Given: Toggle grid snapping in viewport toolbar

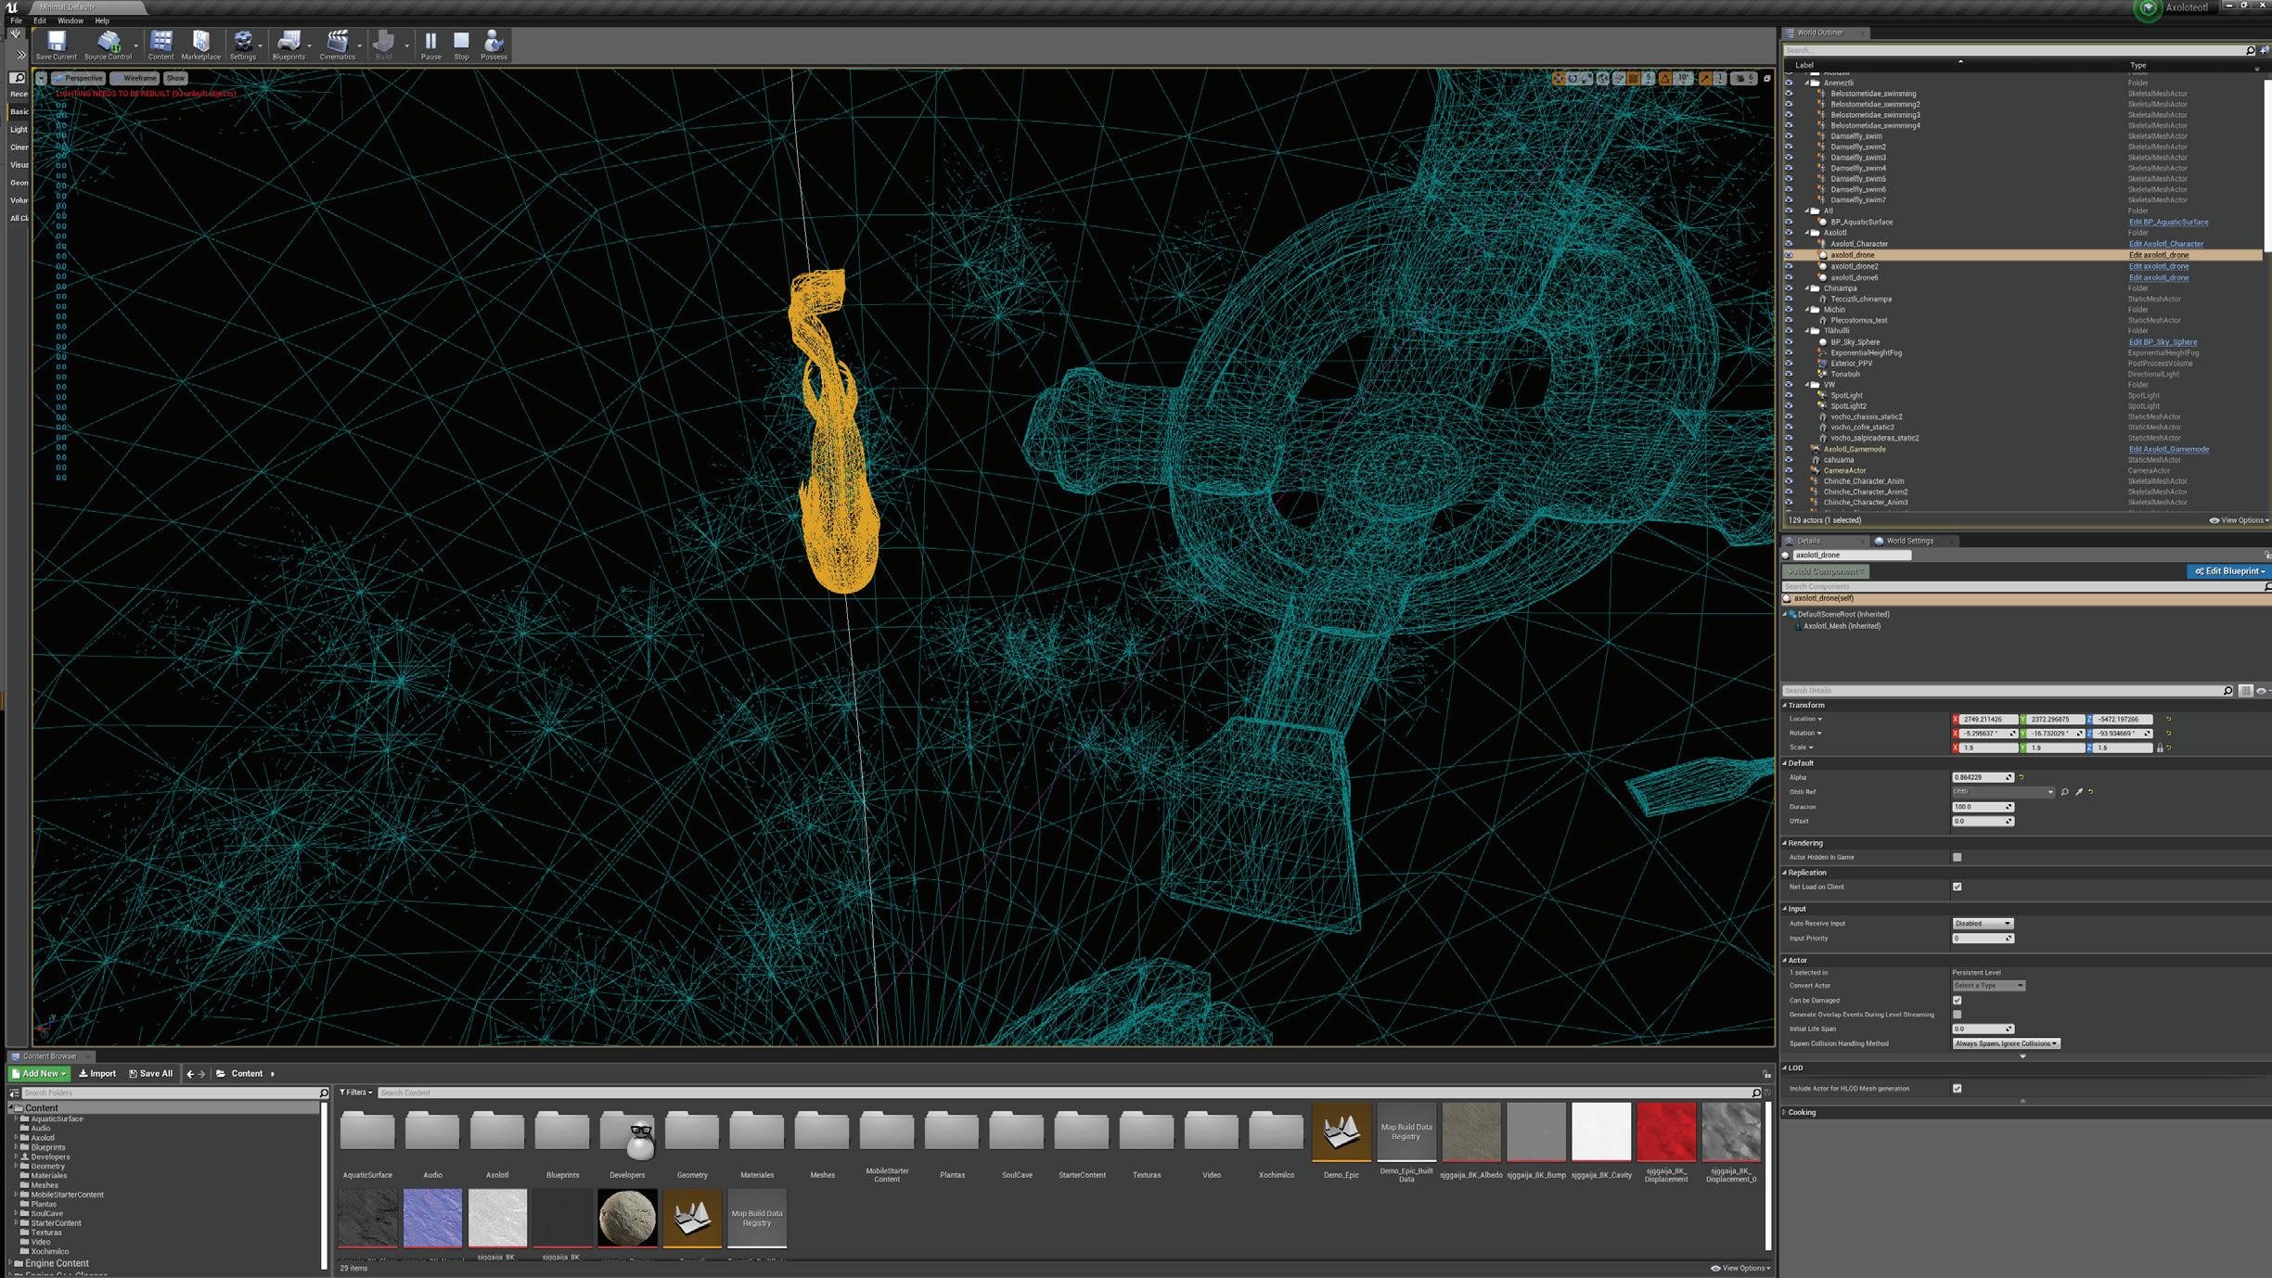Looking at the screenshot, I should pyautogui.click(x=1633, y=78).
